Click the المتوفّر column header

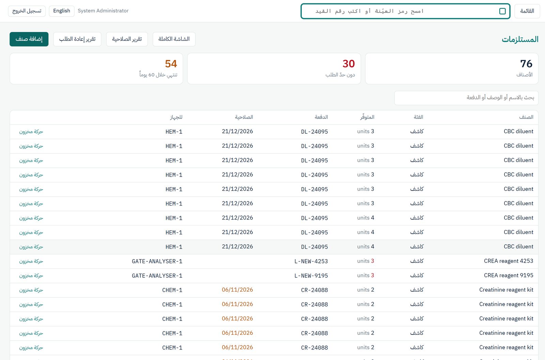tap(367, 117)
